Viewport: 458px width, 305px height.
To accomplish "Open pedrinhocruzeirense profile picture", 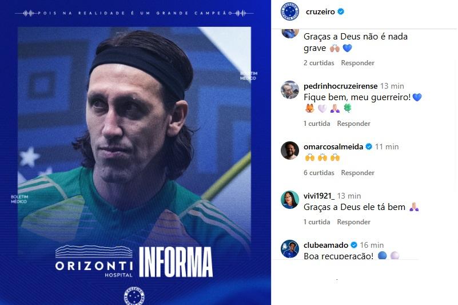I will (290, 90).
